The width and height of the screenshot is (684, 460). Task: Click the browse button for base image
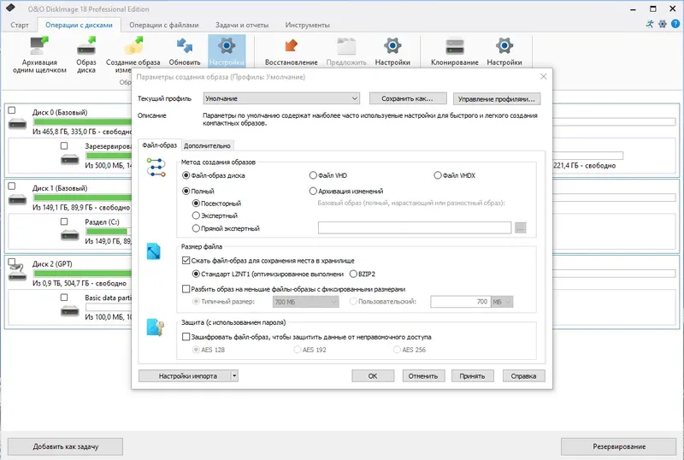tap(520, 227)
